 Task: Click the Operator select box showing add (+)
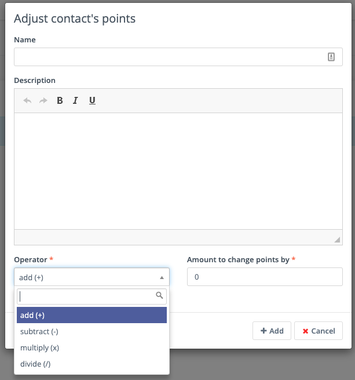pyautogui.click(x=87, y=277)
